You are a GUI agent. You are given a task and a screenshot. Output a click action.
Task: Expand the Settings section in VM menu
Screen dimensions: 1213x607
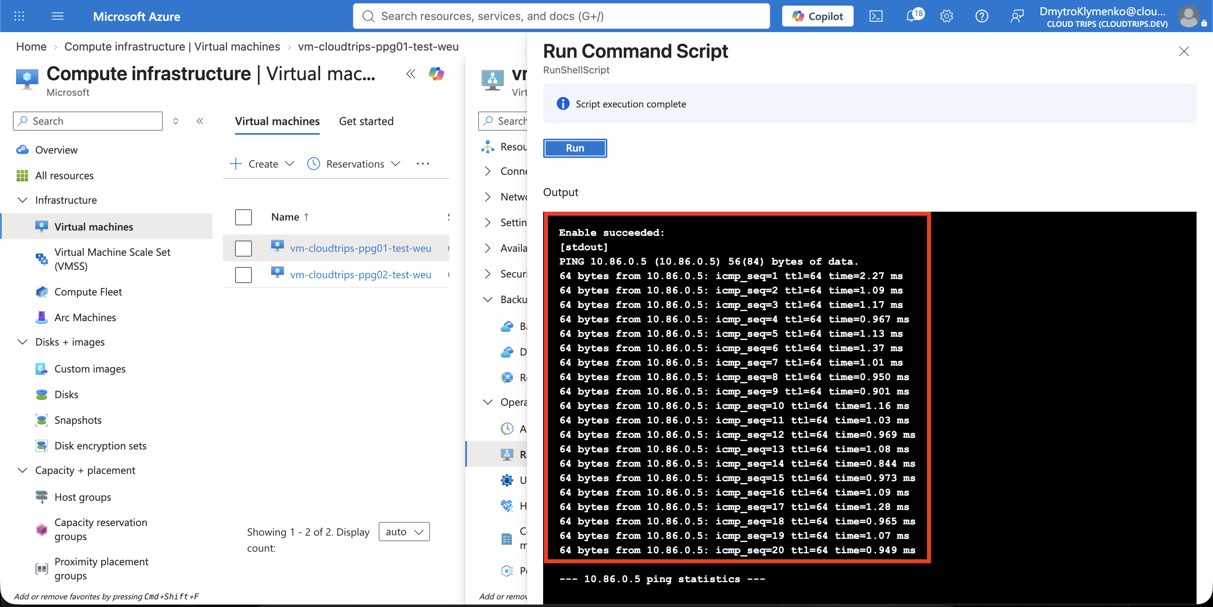[487, 223]
